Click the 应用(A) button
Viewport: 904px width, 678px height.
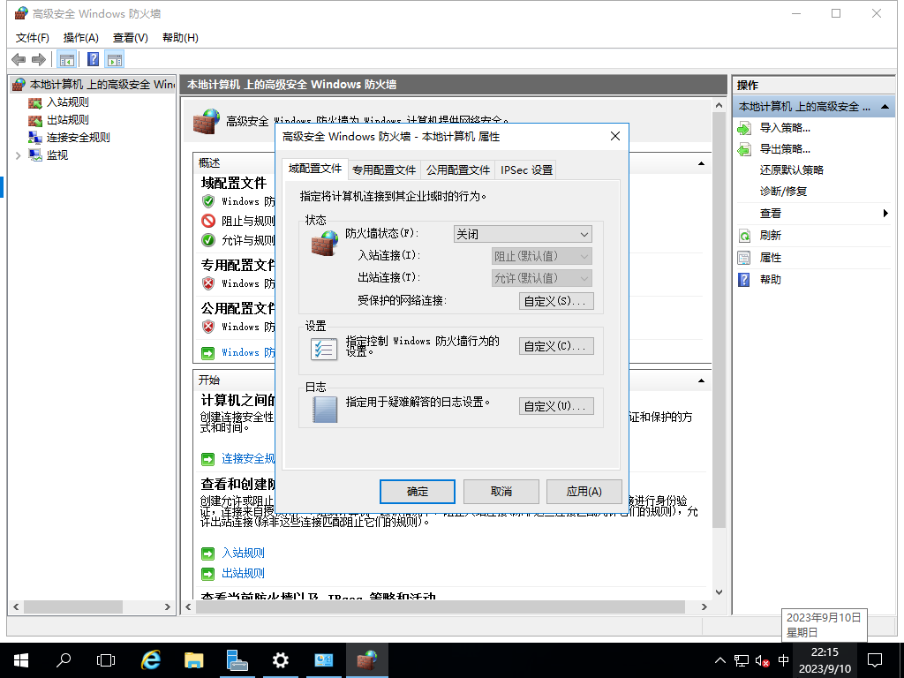coord(584,491)
